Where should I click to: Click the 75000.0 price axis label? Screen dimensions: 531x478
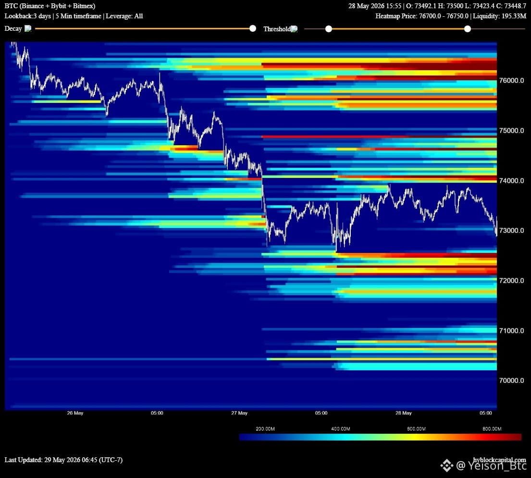pos(511,130)
